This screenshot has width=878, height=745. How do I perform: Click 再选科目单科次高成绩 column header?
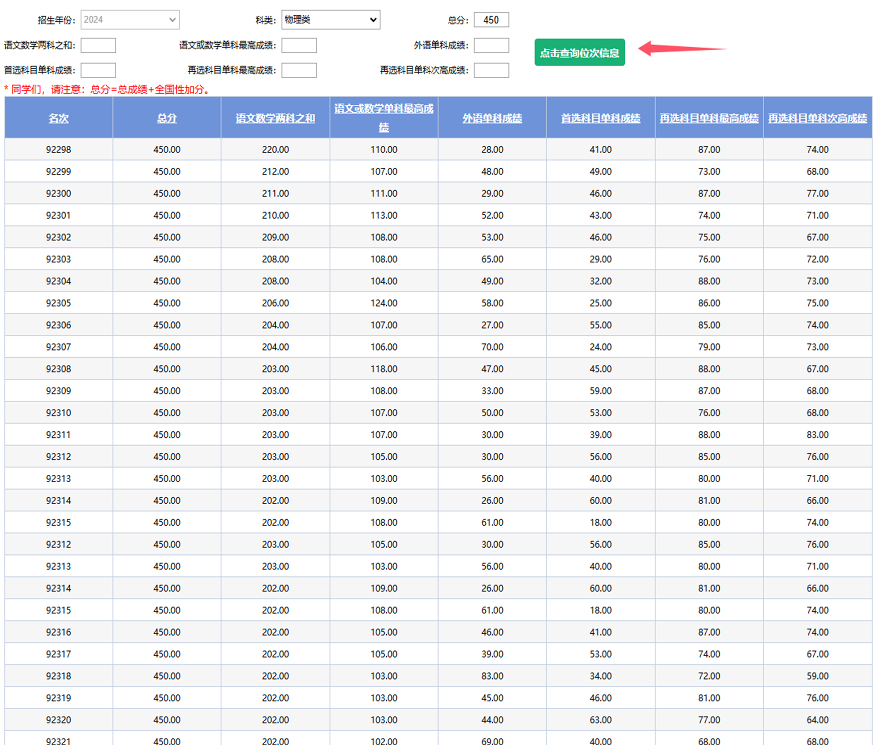[817, 118]
